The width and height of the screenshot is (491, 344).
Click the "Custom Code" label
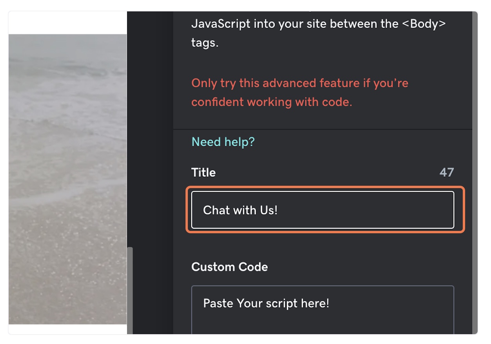point(229,267)
